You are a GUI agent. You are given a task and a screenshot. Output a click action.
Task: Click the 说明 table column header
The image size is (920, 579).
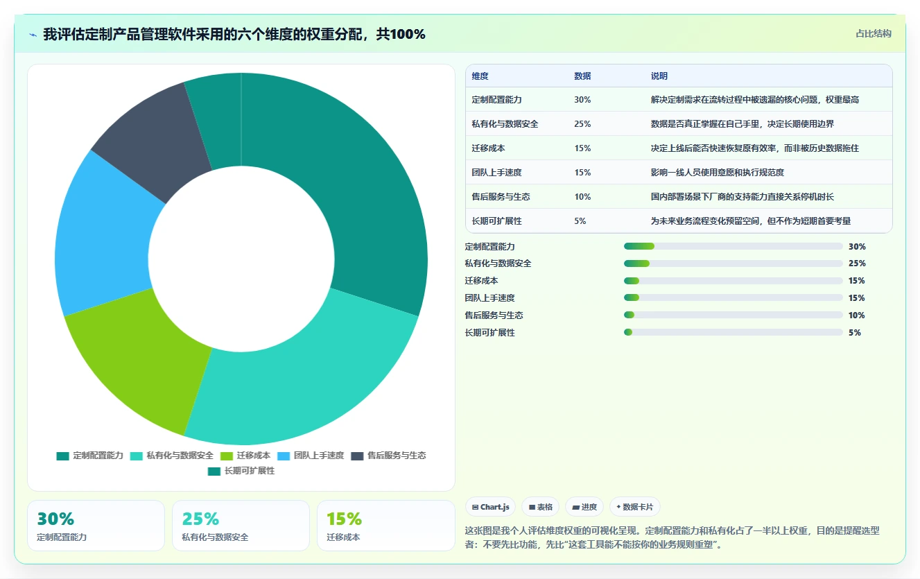[x=659, y=76]
